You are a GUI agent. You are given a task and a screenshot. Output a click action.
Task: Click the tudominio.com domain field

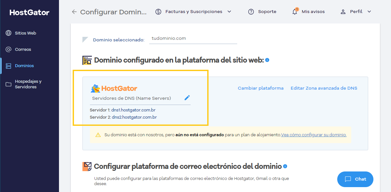[193, 38]
